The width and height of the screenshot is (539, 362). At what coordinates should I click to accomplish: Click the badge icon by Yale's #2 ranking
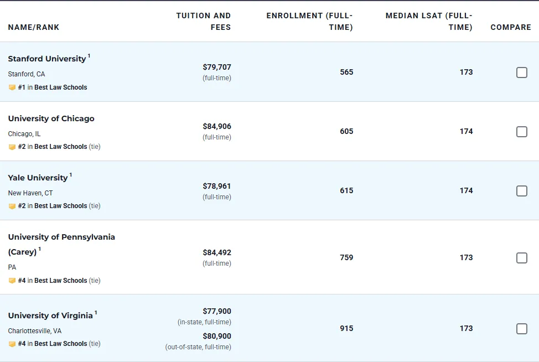[x=12, y=206]
